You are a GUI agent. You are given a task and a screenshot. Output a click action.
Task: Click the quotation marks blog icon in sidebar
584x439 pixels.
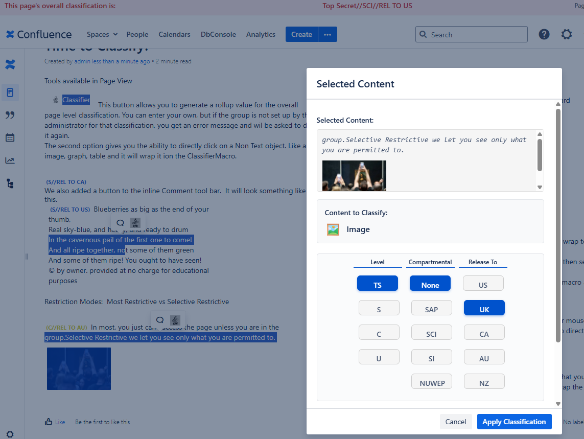point(10,114)
